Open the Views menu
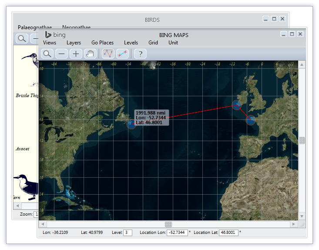This screenshot has width=319, height=250. coord(50,43)
